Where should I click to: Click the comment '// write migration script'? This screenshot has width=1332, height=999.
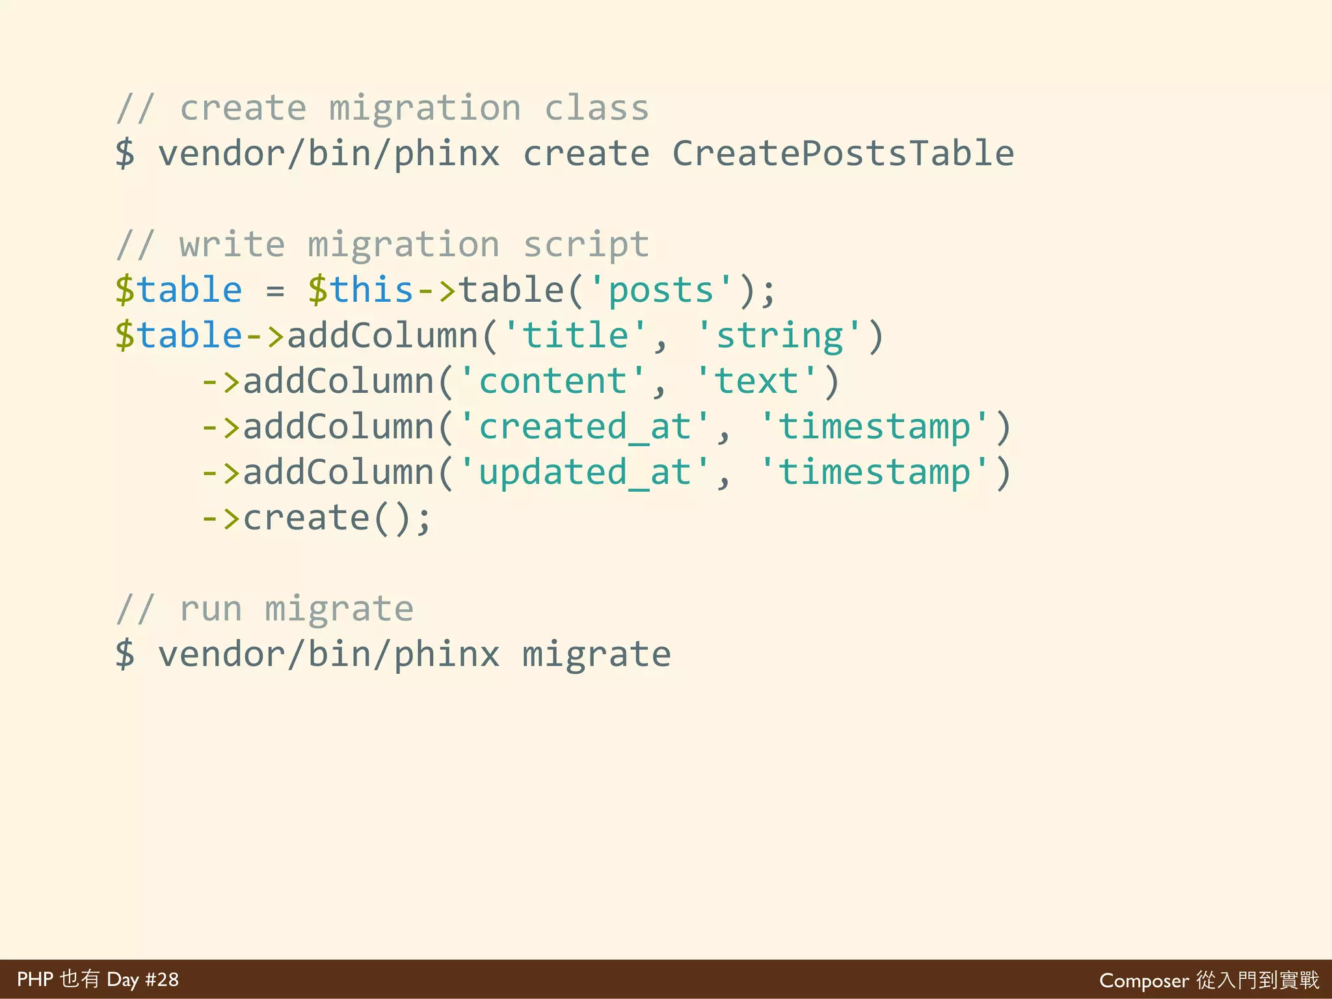point(382,245)
